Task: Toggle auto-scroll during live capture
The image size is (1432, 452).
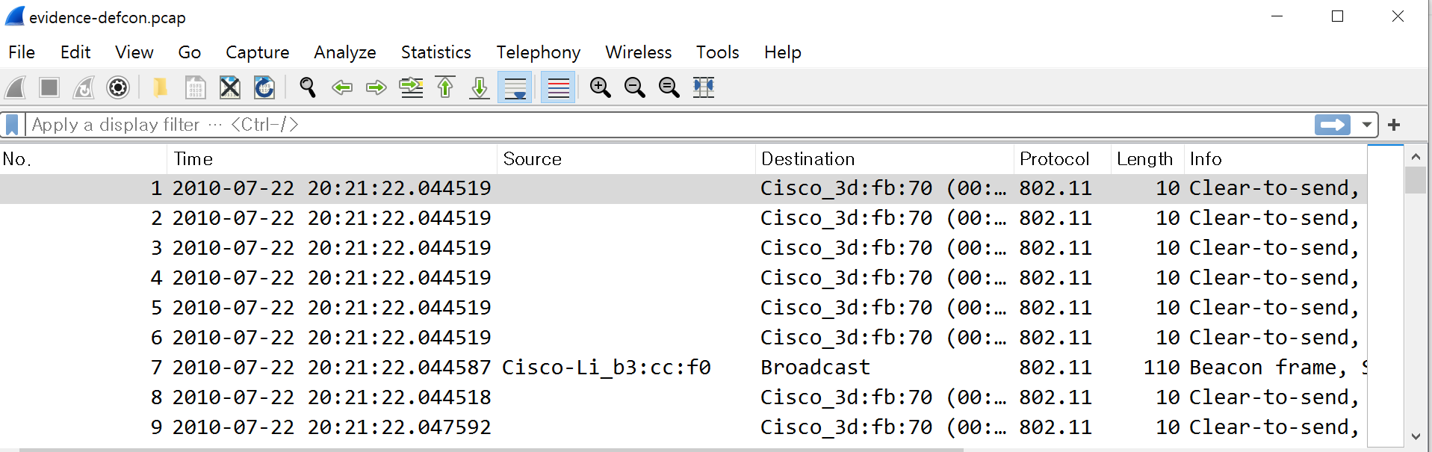Action: coord(515,87)
